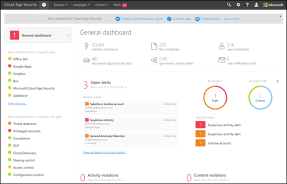Screen dimensions: 287x184
Task: Click the 0 user notifications sent value
Action: point(228,59)
